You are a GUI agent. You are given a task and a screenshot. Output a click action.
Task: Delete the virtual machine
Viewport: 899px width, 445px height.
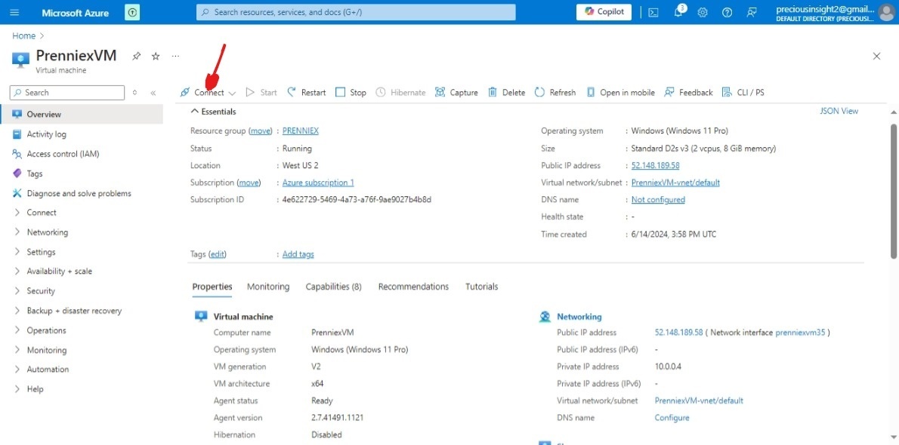click(x=506, y=92)
